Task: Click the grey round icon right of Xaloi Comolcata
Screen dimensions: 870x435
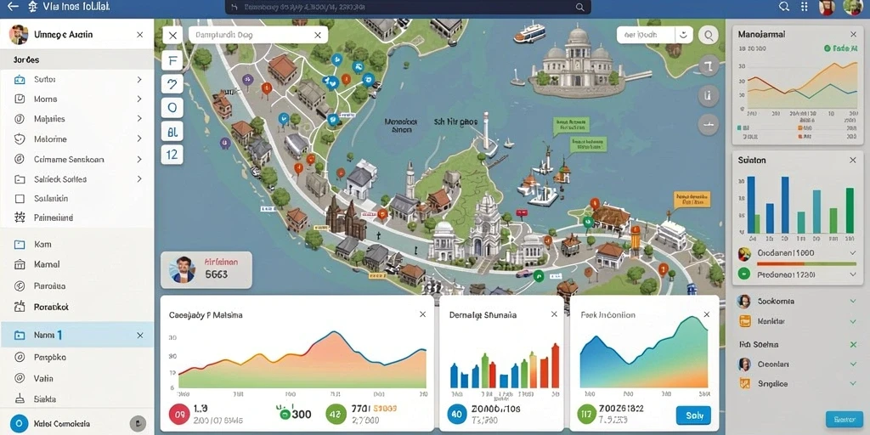Action: [x=138, y=423]
